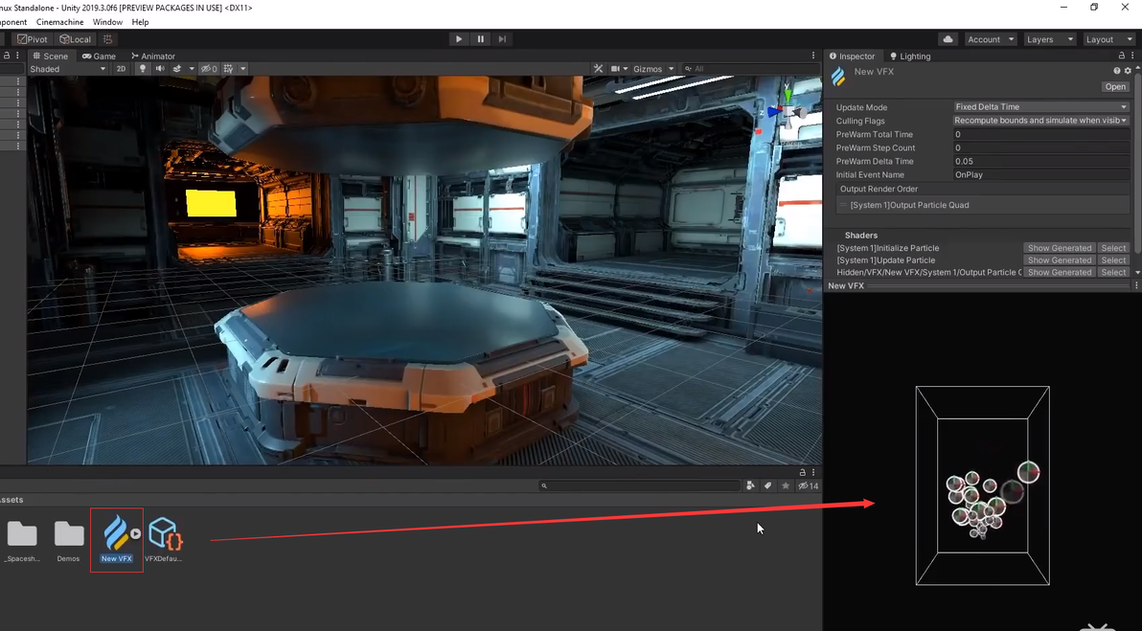Click the scene camera settings icon
This screenshot has height=631, width=1142.
tap(618, 69)
